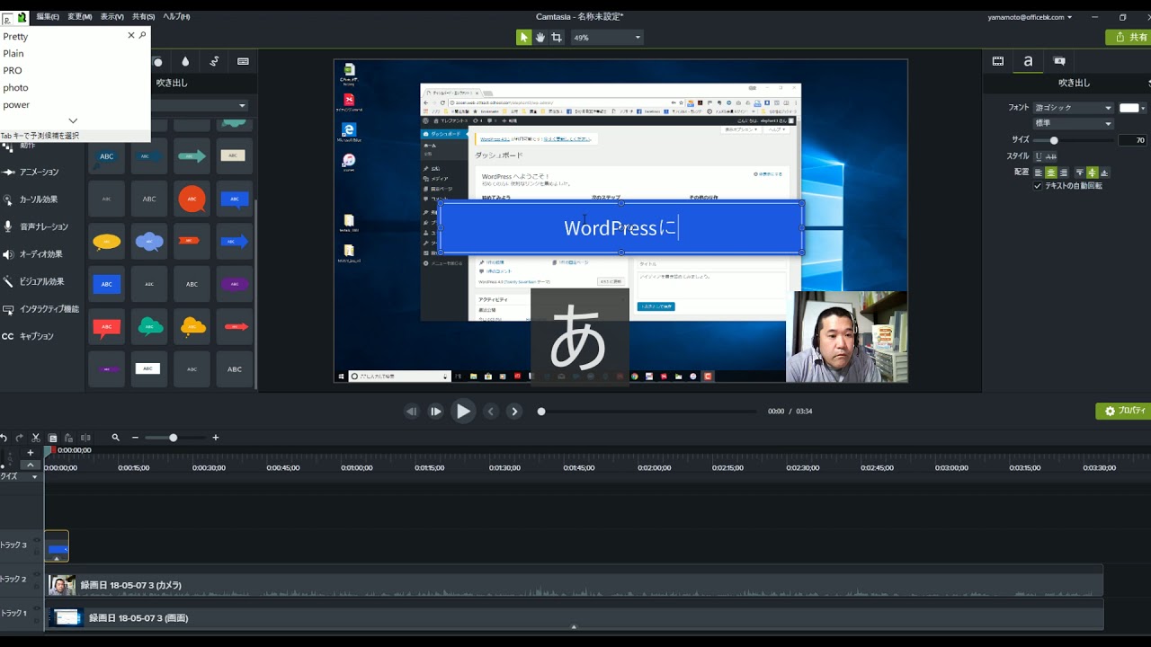
Task: Pick the blue arrow callout
Action: click(x=235, y=241)
